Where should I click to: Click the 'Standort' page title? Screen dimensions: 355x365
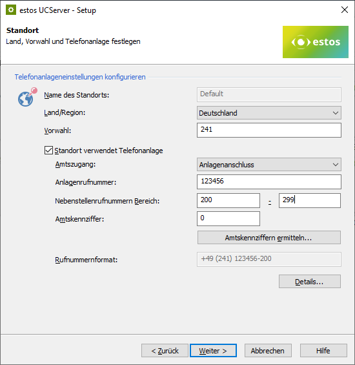pyautogui.click(x=23, y=30)
